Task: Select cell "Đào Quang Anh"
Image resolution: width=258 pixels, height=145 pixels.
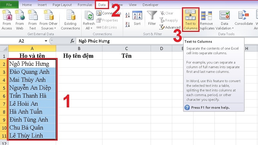Action: [x=32, y=72]
